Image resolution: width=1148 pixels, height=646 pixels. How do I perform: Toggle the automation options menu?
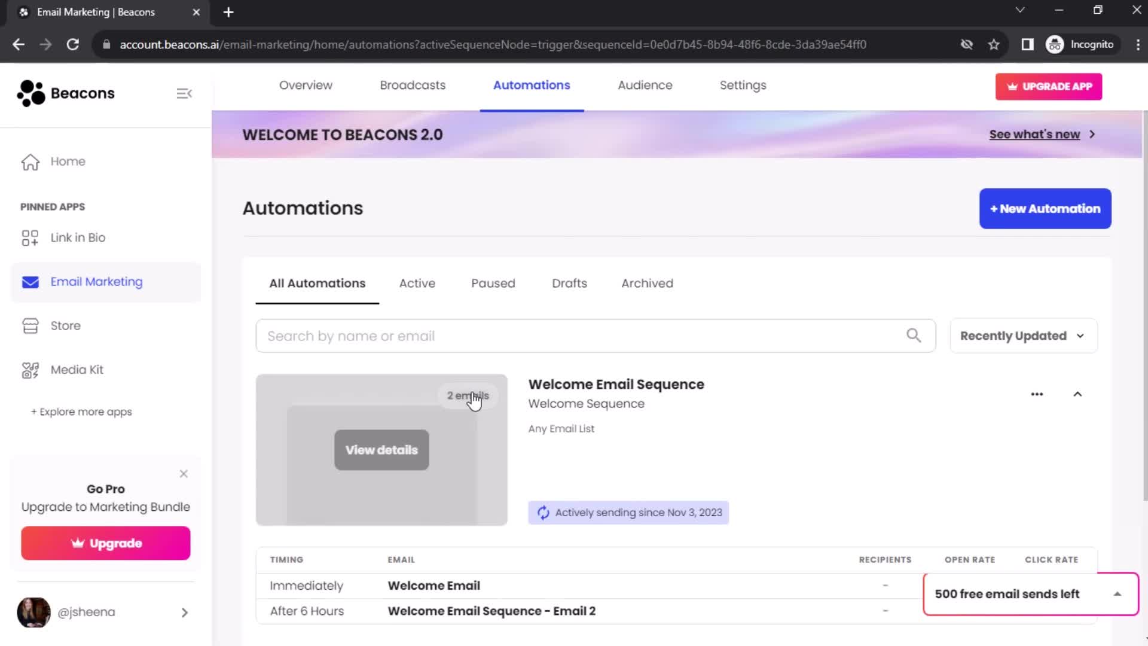1037,394
